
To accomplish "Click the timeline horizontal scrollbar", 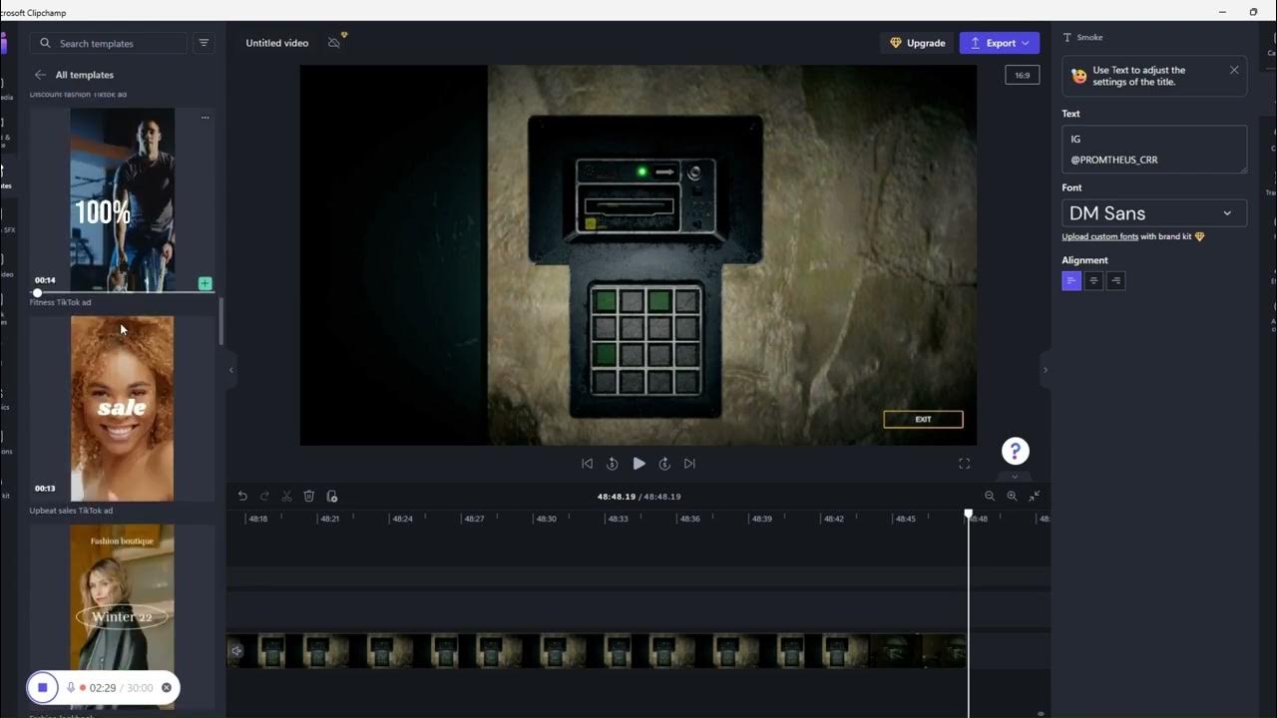I will [x=1041, y=713].
